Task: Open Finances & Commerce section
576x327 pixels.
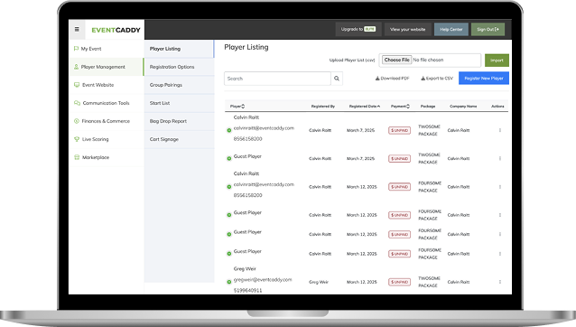Action: pyautogui.click(x=107, y=121)
